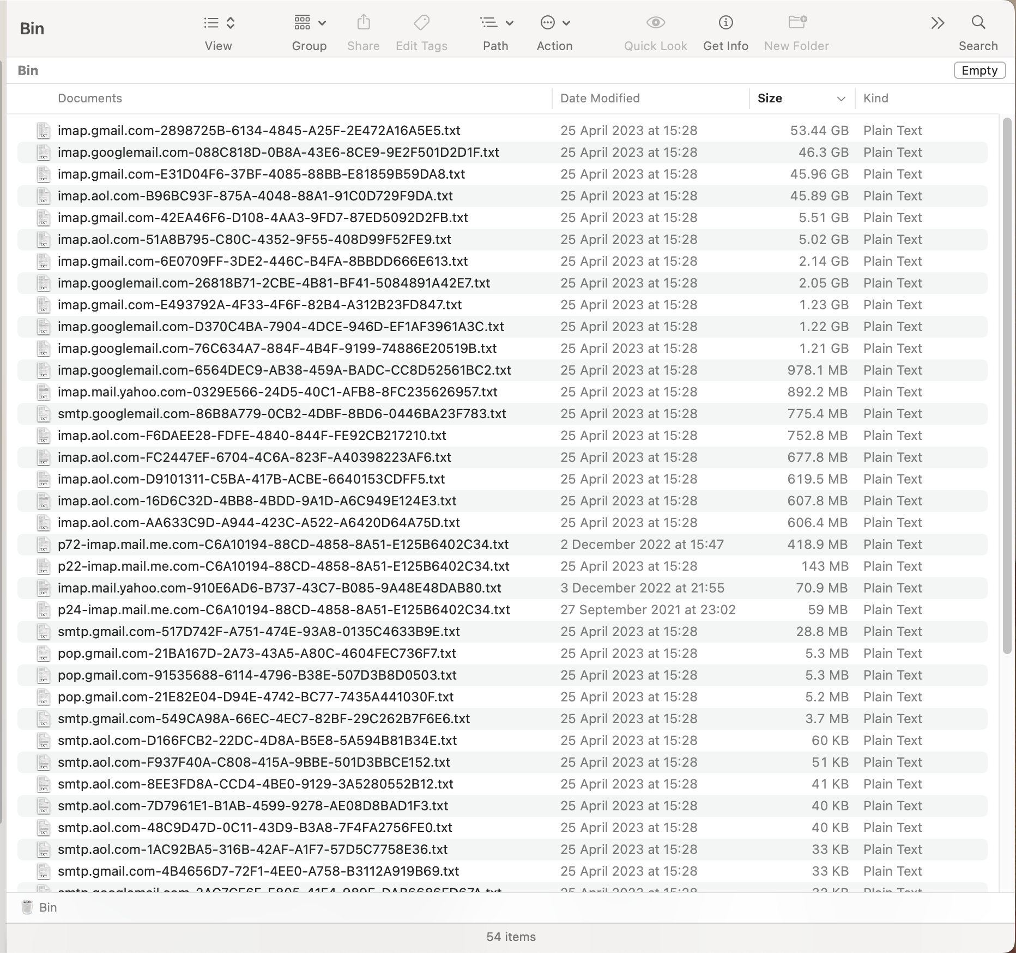
Task: Select p24-imap.mail.me.com file name
Action: tap(284, 610)
